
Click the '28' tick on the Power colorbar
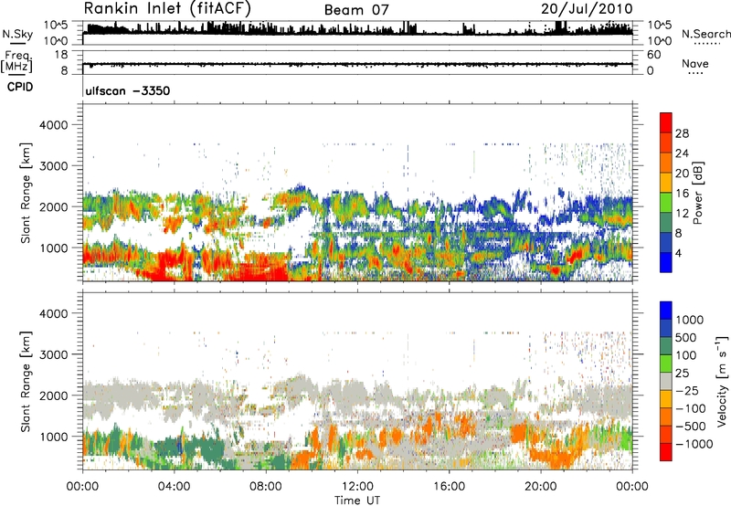[682, 133]
